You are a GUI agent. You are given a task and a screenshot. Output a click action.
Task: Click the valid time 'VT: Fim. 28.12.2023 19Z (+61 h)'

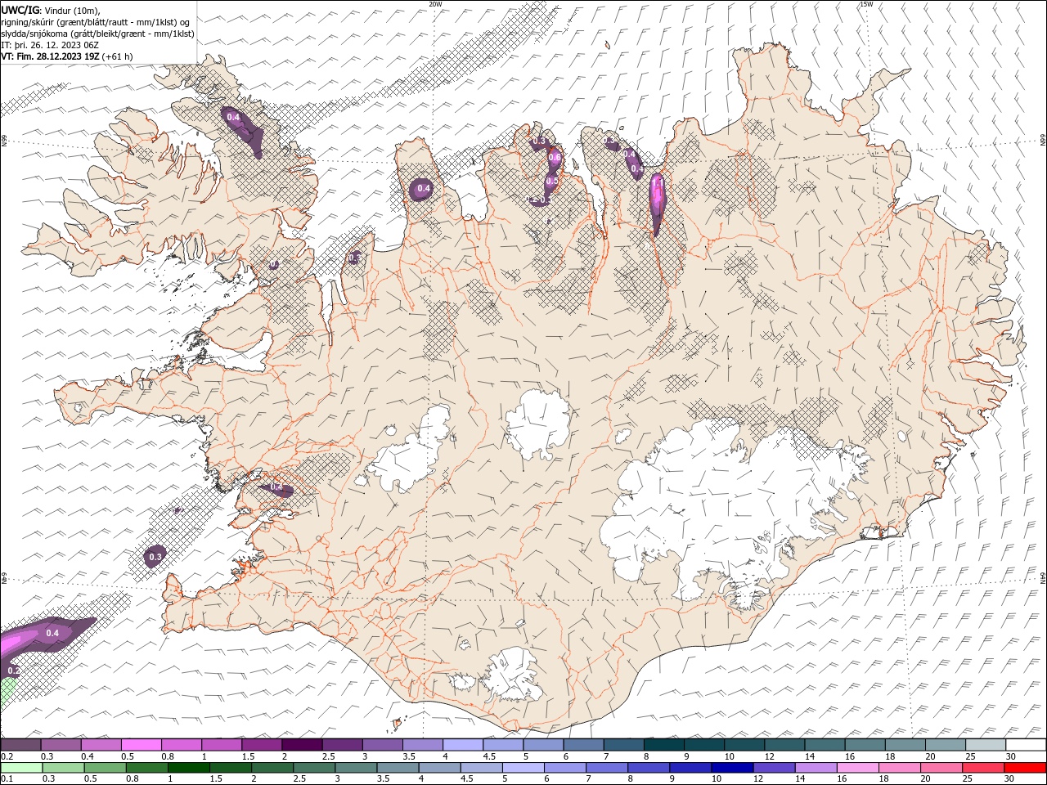pyautogui.click(x=67, y=56)
